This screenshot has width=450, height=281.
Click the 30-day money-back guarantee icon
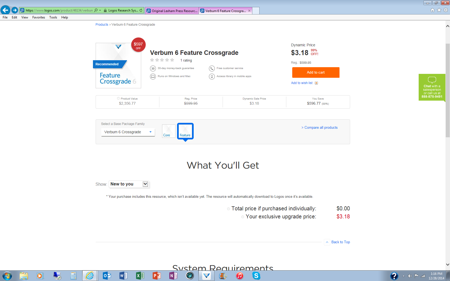(153, 69)
